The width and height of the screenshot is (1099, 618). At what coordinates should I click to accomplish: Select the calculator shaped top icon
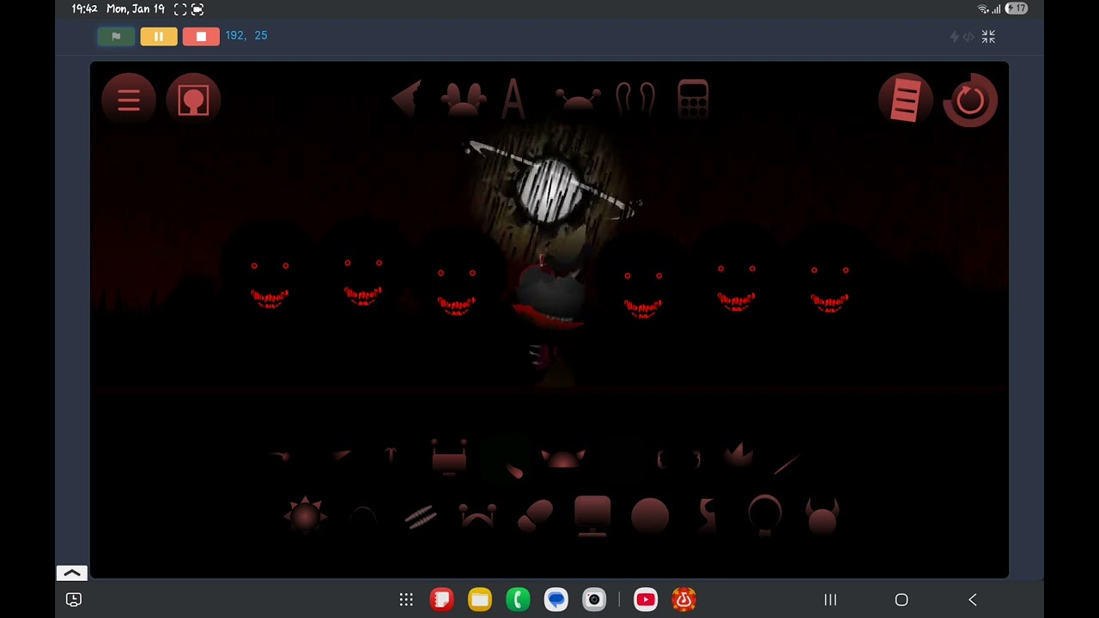[x=693, y=98]
